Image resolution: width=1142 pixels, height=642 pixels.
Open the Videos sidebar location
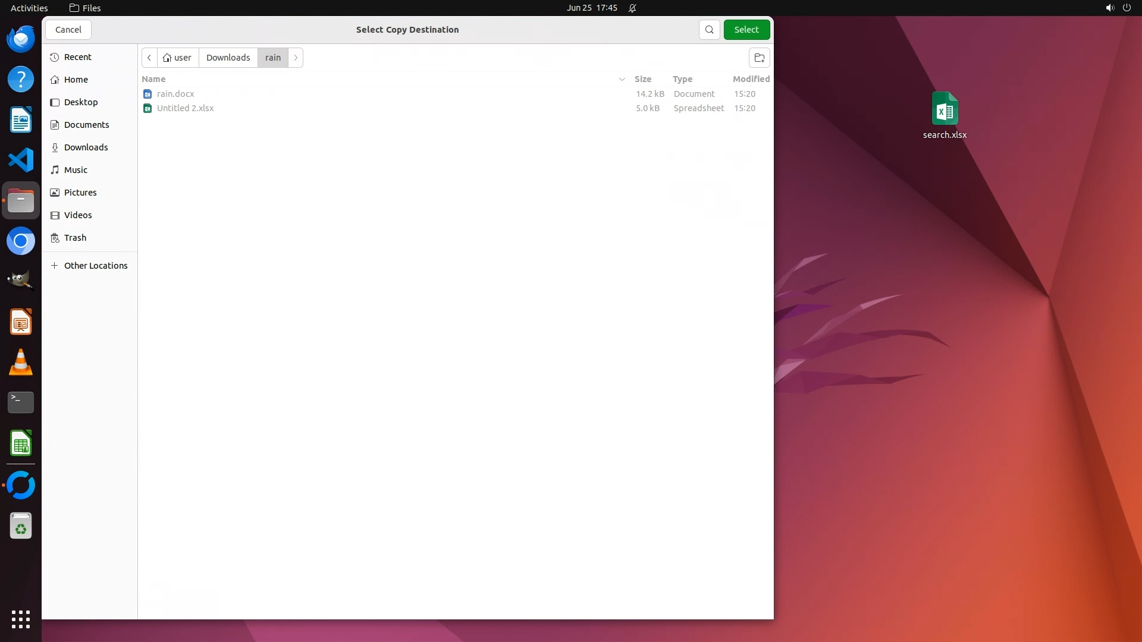click(x=77, y=215)
